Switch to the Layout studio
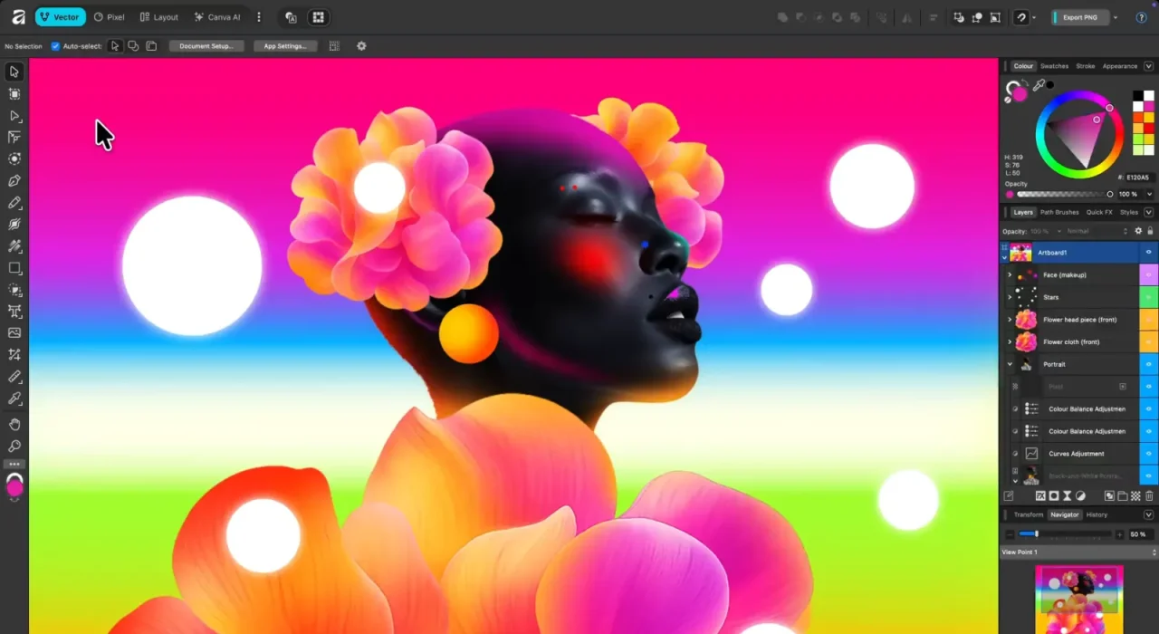The image size is (1159, 634). point(158,17)
